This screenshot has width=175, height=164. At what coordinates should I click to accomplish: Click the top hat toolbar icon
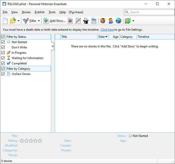tap(86, 21)
